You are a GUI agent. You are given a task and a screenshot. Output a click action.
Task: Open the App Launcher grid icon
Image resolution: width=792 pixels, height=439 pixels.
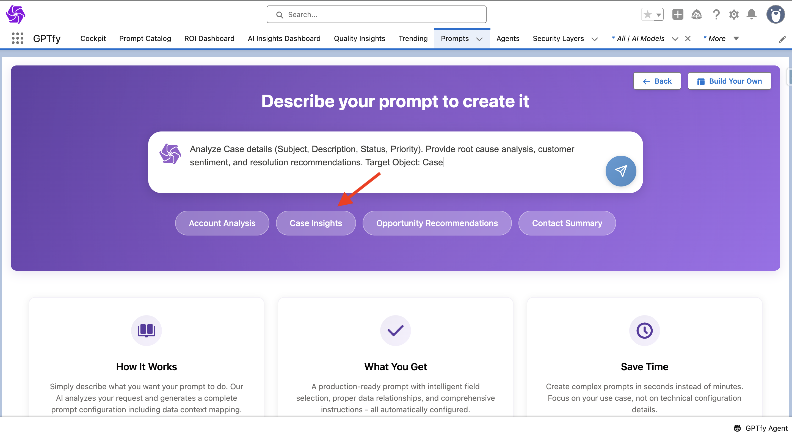18,39
